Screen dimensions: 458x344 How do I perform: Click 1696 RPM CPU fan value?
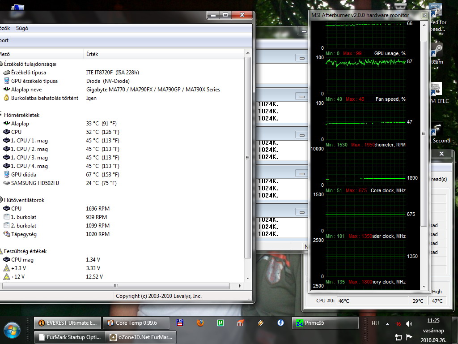(x=98, y=209)
